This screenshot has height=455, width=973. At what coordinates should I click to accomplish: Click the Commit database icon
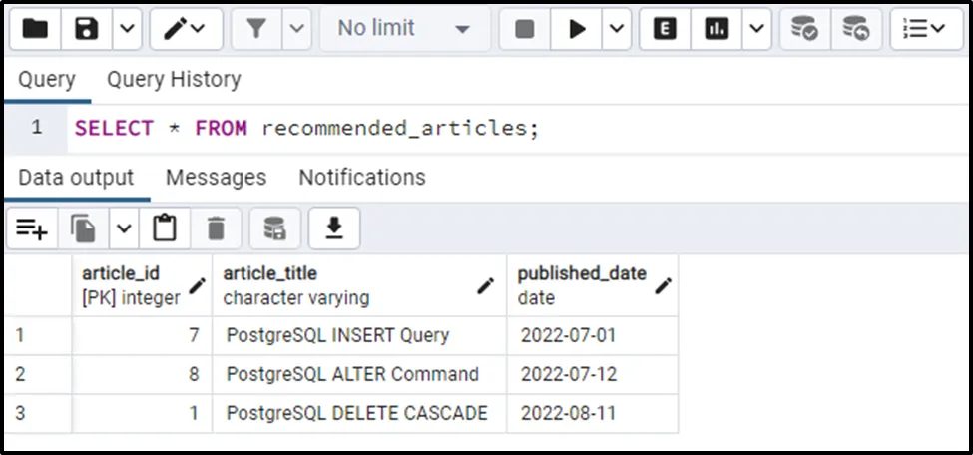pos(804,30)
